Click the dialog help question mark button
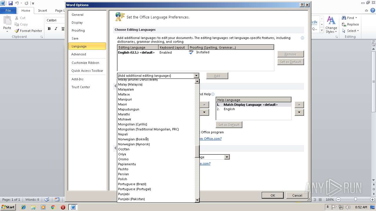Viewport: 376px width, 211px height. (302, 5)
